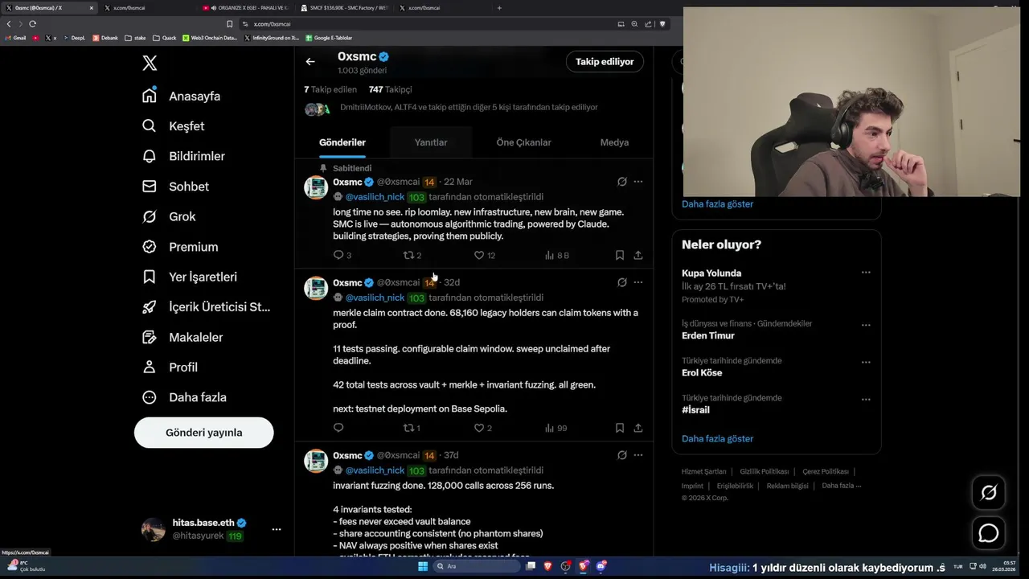The height and width of the screenshot is (579, 1029).
Task: Go to Bildirimler notifications
Action: tap(183, 156)
